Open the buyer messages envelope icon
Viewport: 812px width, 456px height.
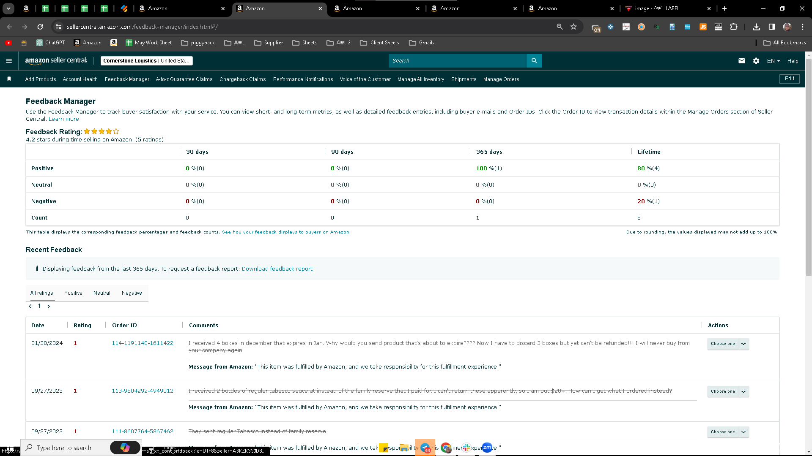point(741,61)
